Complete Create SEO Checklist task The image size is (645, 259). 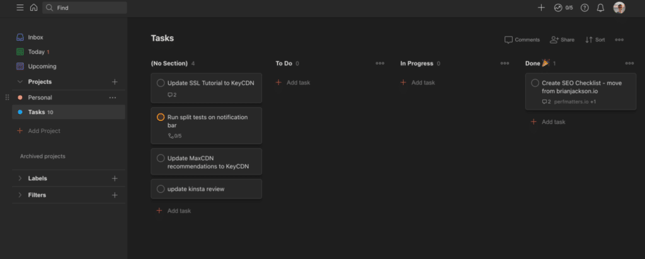tap(535, 83)
